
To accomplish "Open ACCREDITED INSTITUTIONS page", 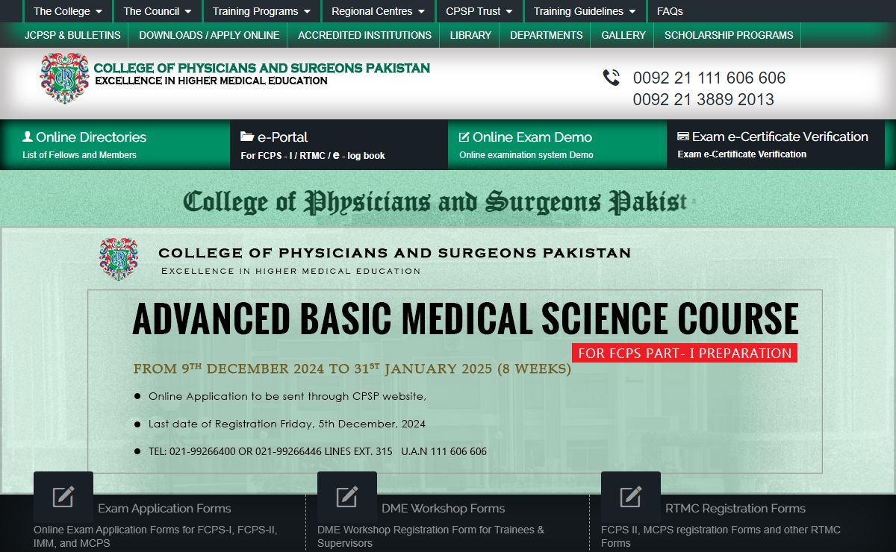I will click(364, 35).
